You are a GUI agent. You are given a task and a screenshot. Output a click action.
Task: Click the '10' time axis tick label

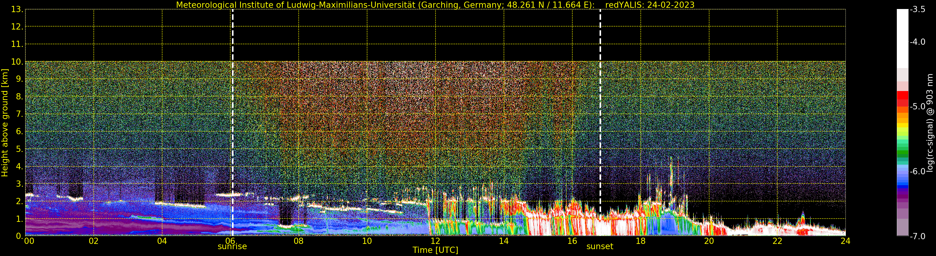click(x=367, y=241)
